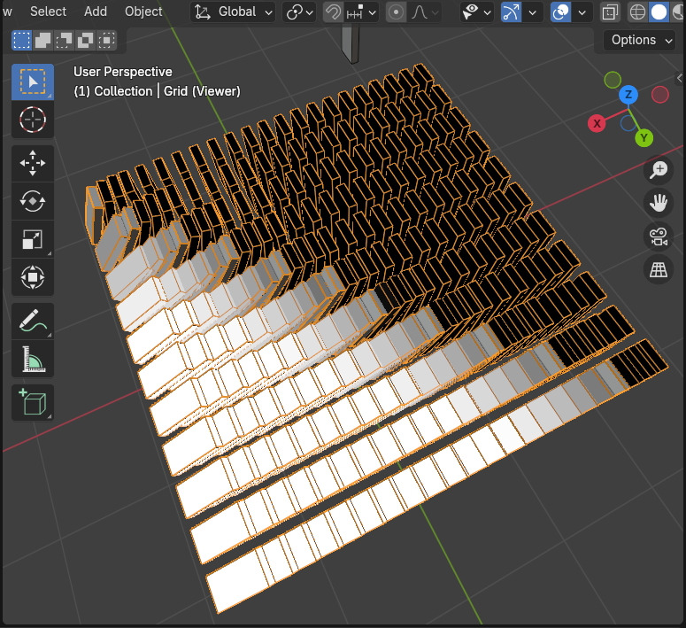Choose the Move tool
Viewport: 686px width, 628px height.
(x=33, y=163)
